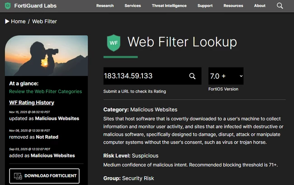294x185 pixels.
Task: Open the Resources menu
Action: (x=233, y=5)
